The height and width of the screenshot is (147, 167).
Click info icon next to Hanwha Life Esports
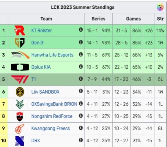pyautogui.click(x=81, y=54)
